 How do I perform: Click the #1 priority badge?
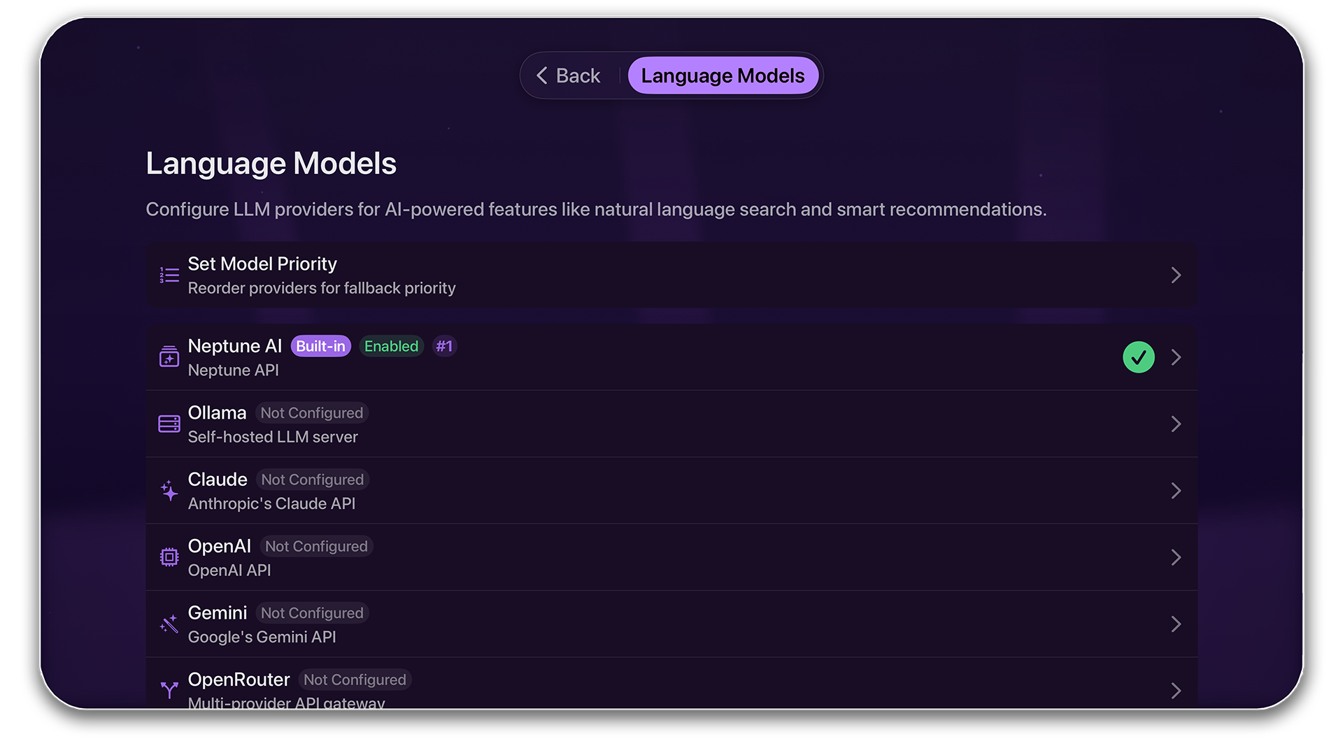[444, 346]
